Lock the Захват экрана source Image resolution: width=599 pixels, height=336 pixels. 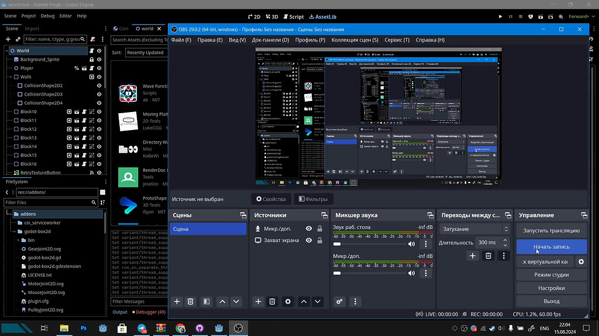320,240
